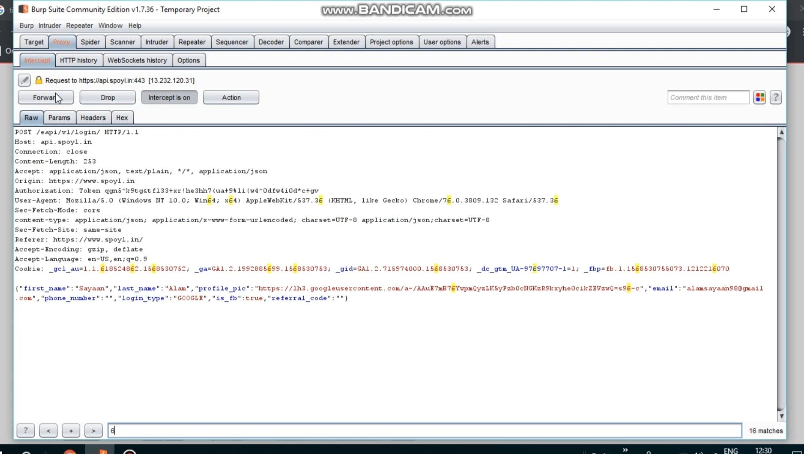Go to previous search match
This screenshot has height=454, width=804.
[x=48, y=430]
